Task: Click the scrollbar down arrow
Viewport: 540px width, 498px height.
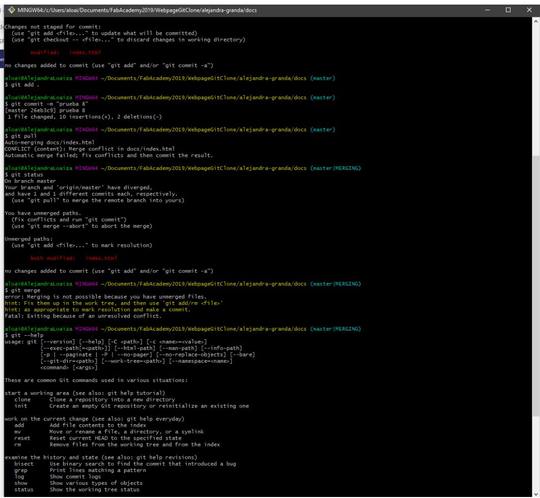Action: click(x=536, y=493)
